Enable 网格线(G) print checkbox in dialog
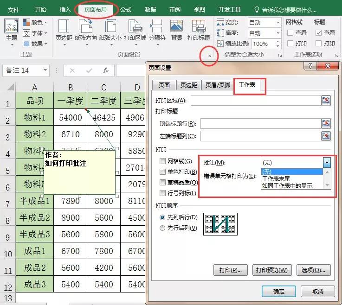The width and height of the screenshot is (342, 305). 162,161
